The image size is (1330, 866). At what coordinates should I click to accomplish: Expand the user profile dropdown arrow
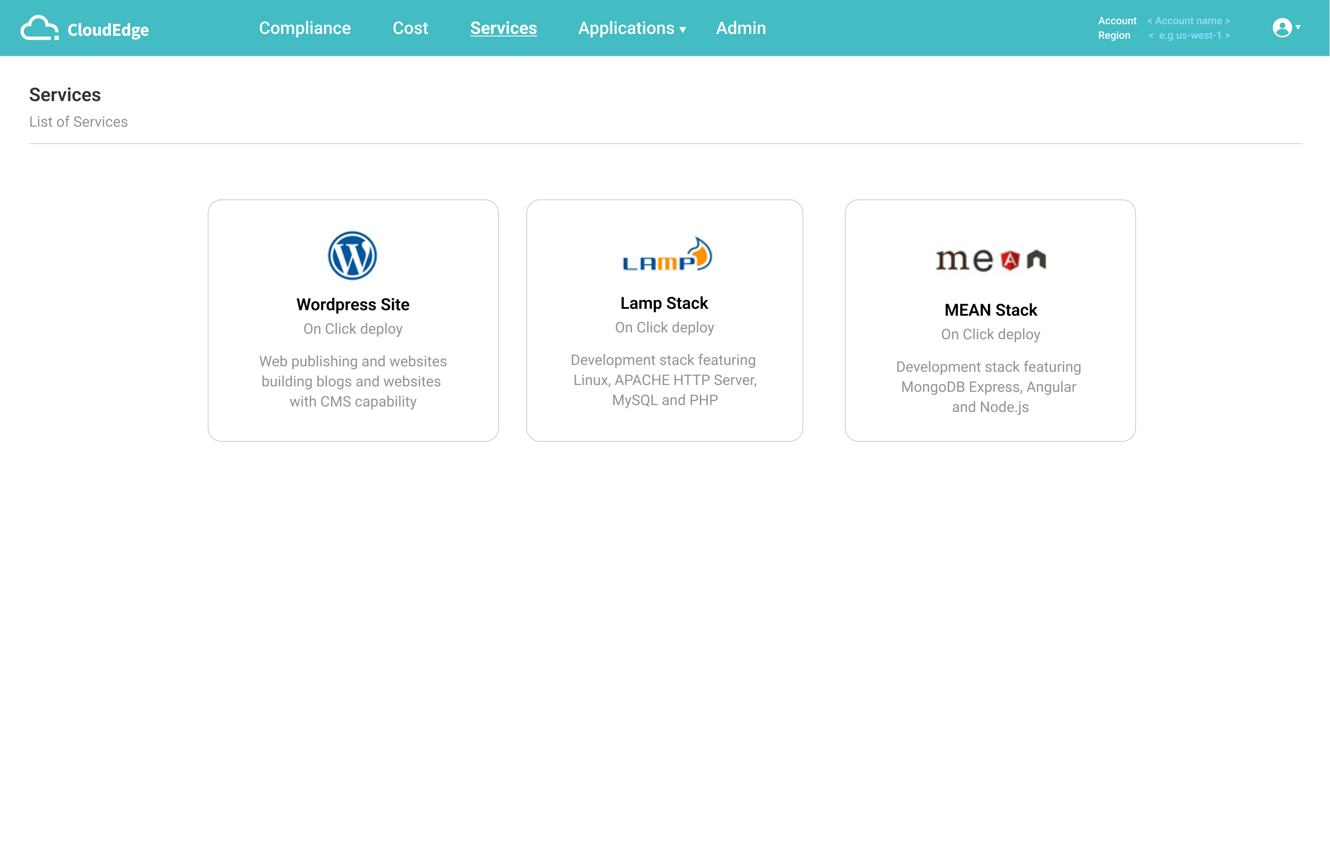1298,27
